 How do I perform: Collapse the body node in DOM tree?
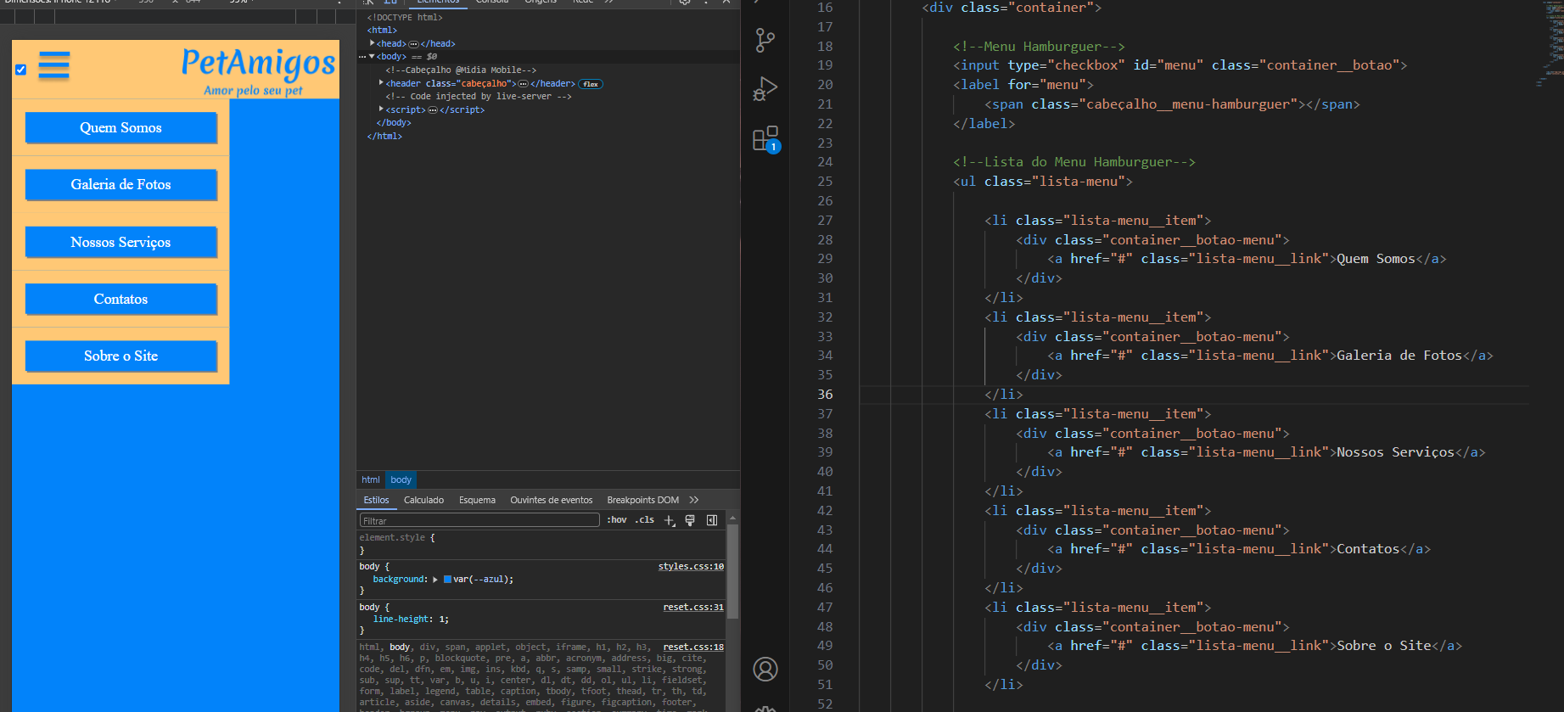coord(372,57)
